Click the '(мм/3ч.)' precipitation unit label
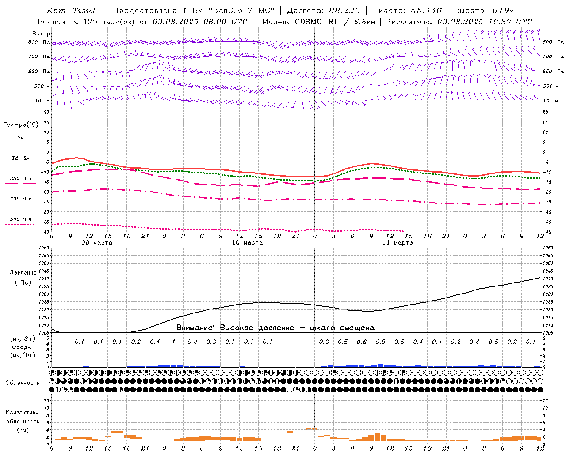This screenshot has width=566, height=452. (23, 339)
